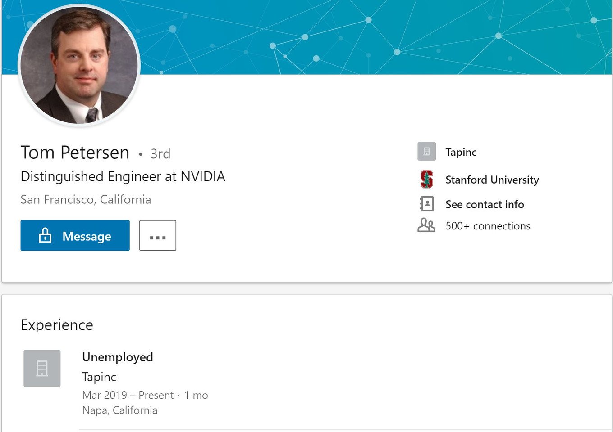Open the Tapinc link beside the building icon
The image size is (613, 432).
(x=461, y=152)
